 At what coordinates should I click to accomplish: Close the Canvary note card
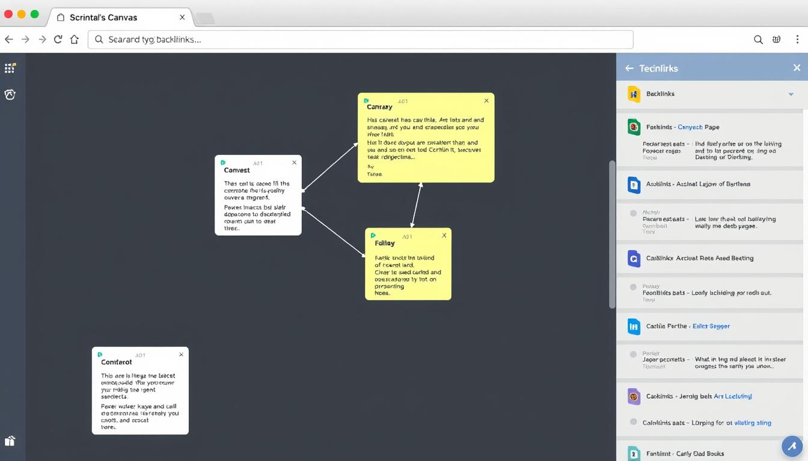click(x=486, y=101)
